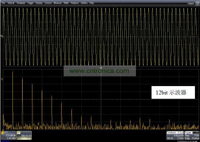Open the Math menu
This screenshot has height=142, width=200.
tap(66, 3)
